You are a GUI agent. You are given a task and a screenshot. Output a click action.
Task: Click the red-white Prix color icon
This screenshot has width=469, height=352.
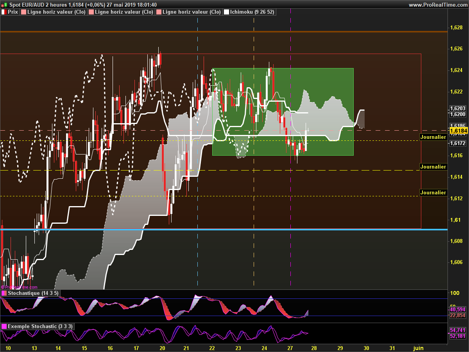click(4, 12)
